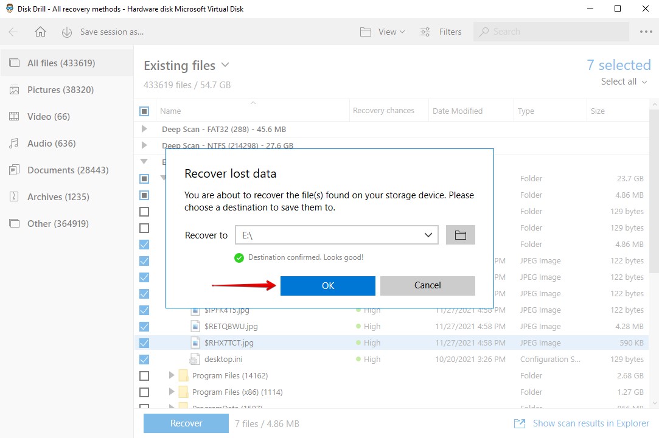Image resolution: width=659 pixels, height=438 pixels.
Task: Uncheck the $RETQBWU.jpg checkbox
Action: 144,327
